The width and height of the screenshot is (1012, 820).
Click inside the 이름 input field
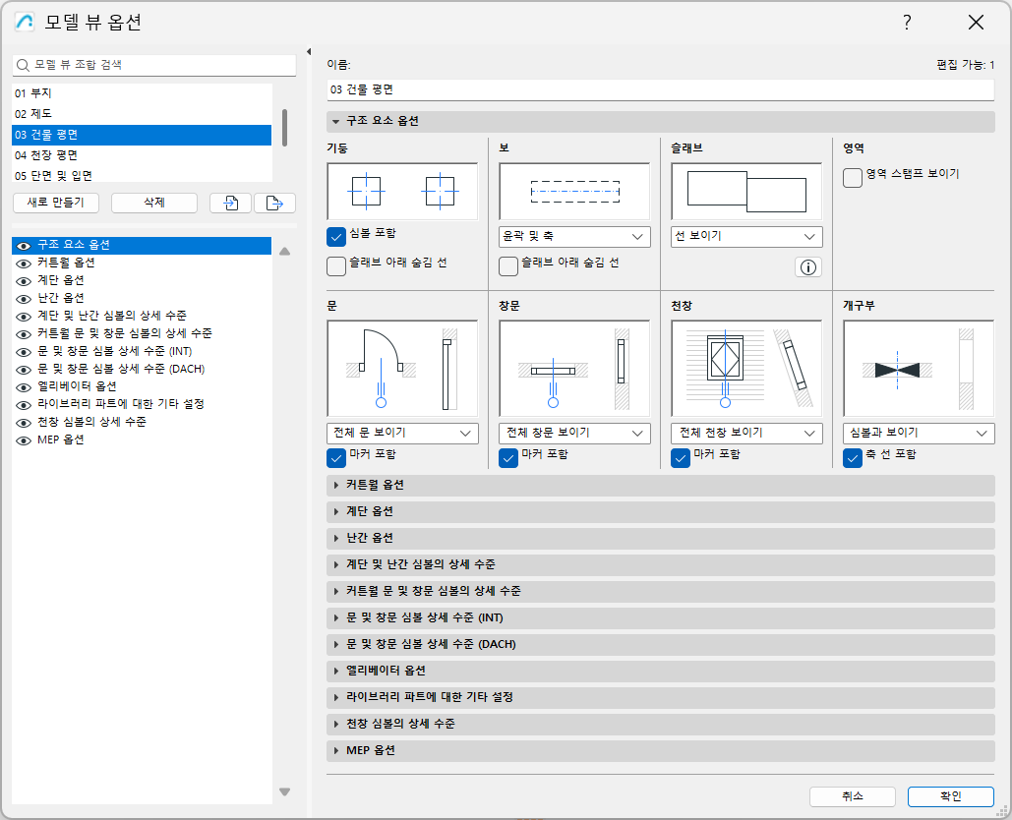(659, 89)
